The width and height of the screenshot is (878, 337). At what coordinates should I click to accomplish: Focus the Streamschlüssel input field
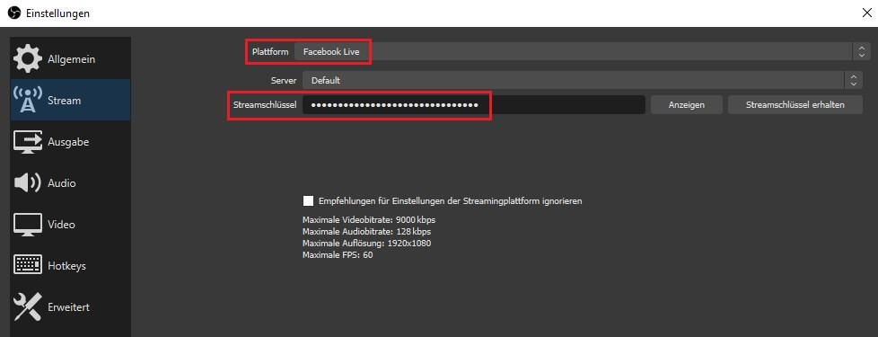[x=474, y=105]
